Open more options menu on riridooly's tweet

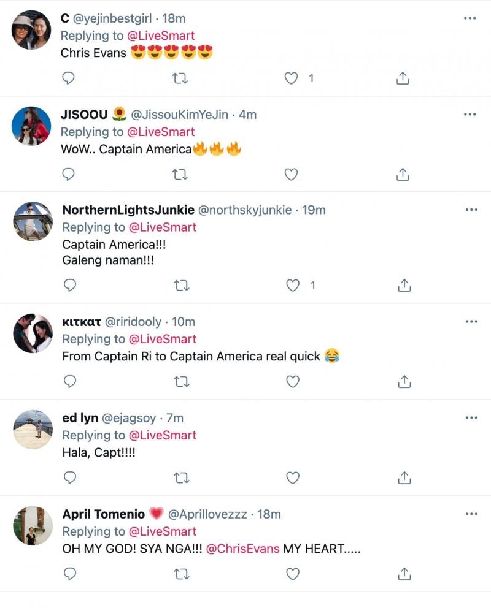pos(471,322)
